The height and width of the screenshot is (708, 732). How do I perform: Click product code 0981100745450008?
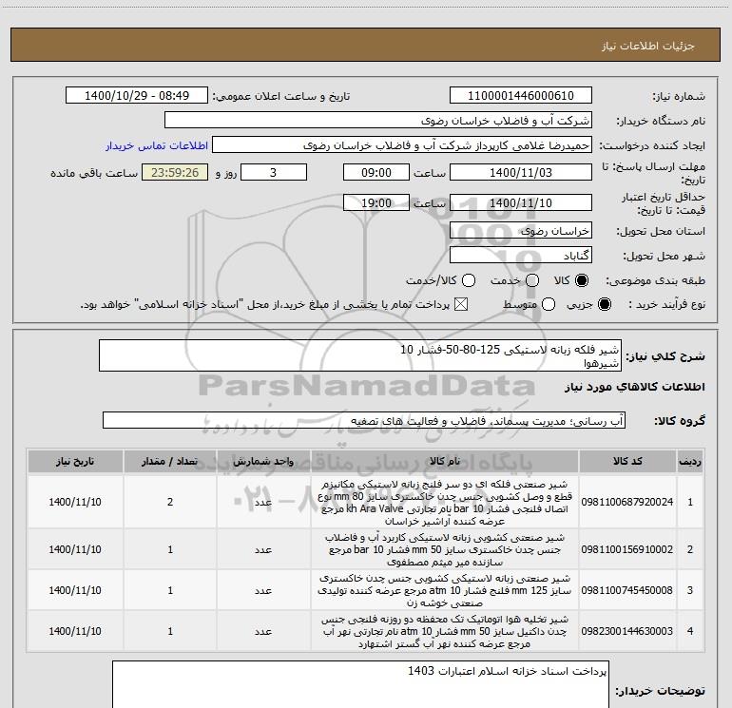627,590
